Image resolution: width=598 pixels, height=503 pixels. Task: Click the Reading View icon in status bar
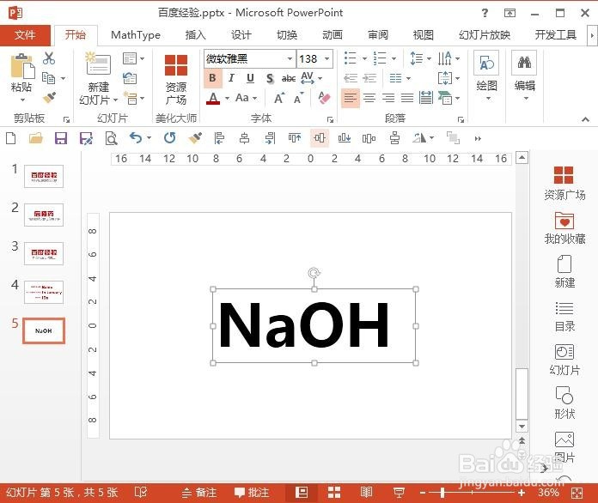click(366, 493)
